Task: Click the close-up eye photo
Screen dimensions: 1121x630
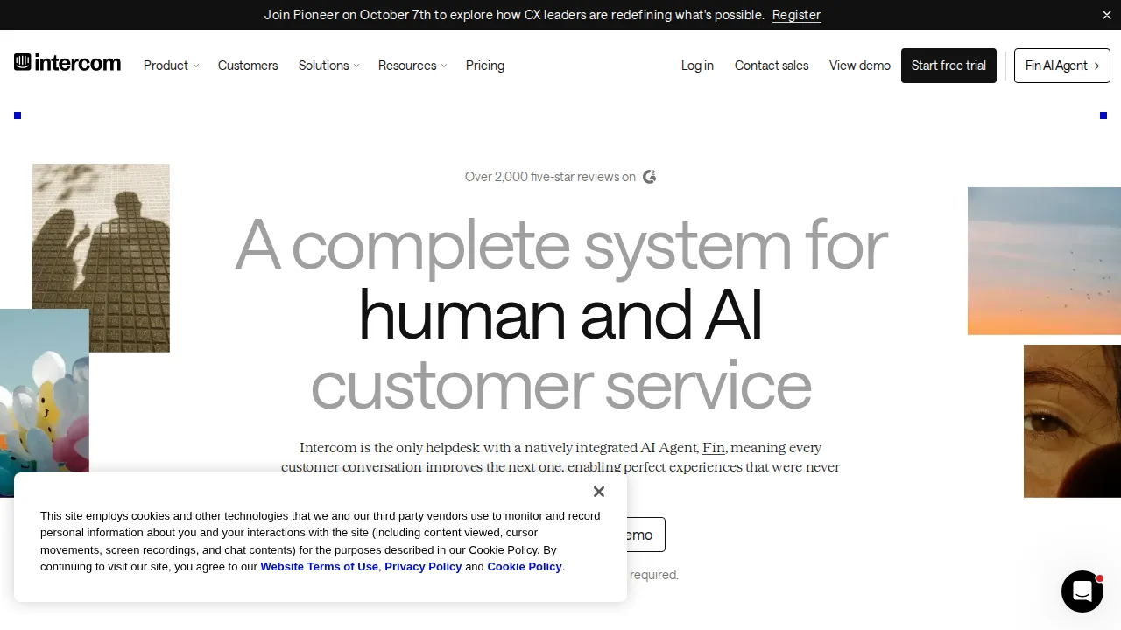Action: tap(1072, 421)
